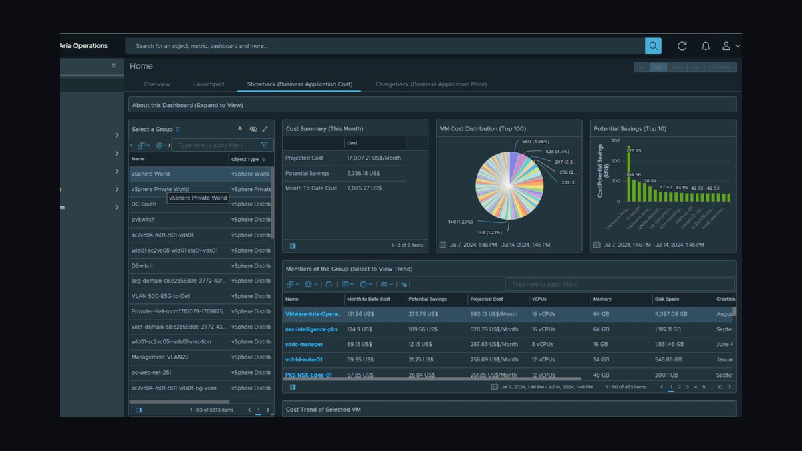802x451 pixels.
Task: Switch to the Overview tab
Action: [x=157, y=84]
